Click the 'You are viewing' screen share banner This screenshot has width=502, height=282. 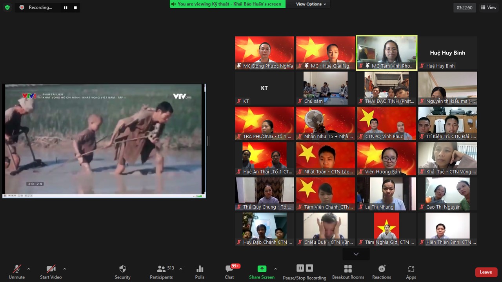pos(227,4)
